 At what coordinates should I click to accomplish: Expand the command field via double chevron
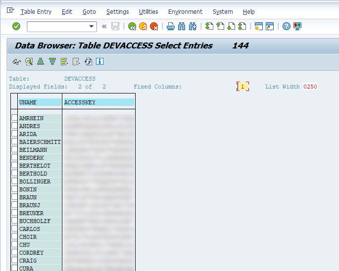pos(104,26)
